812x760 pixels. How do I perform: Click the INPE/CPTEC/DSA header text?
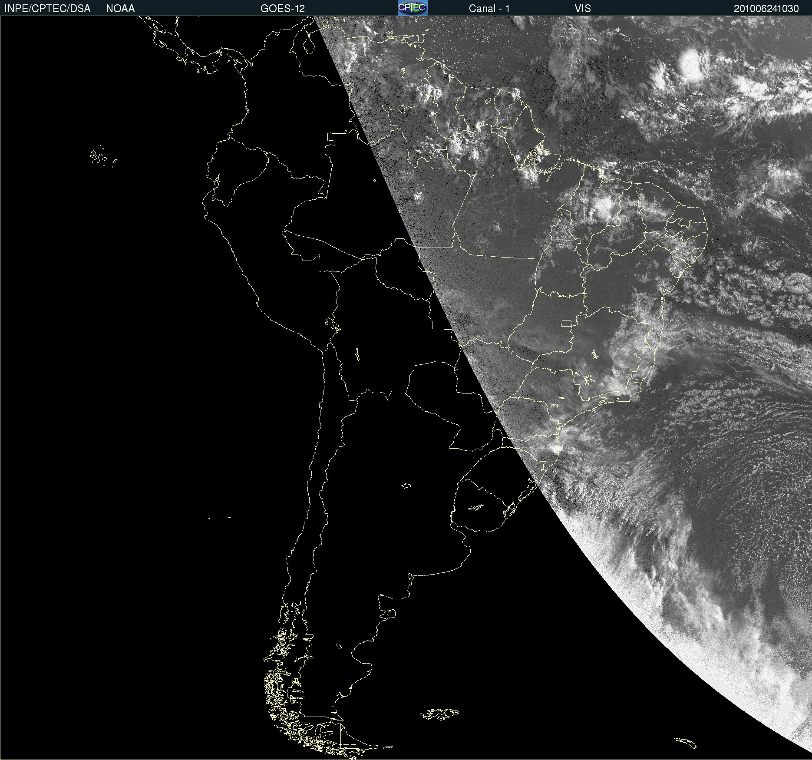pos(47,9)
